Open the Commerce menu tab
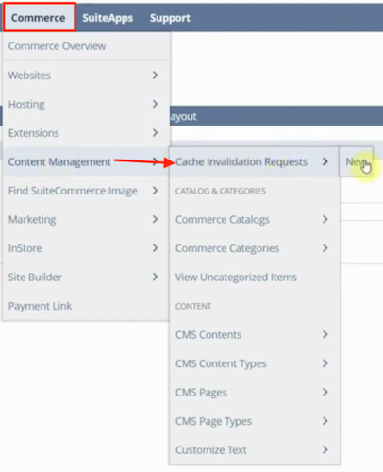The height and width of the screenshot is (472, 383). point(39,18)
